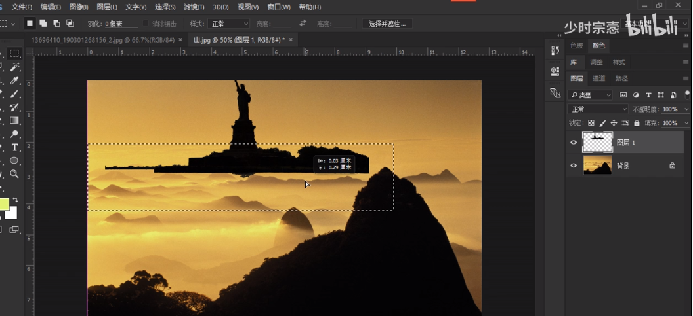Viewport: 693px width, 316px height.
Task: Select the Magic Wand tool
Action: point(14,67)
